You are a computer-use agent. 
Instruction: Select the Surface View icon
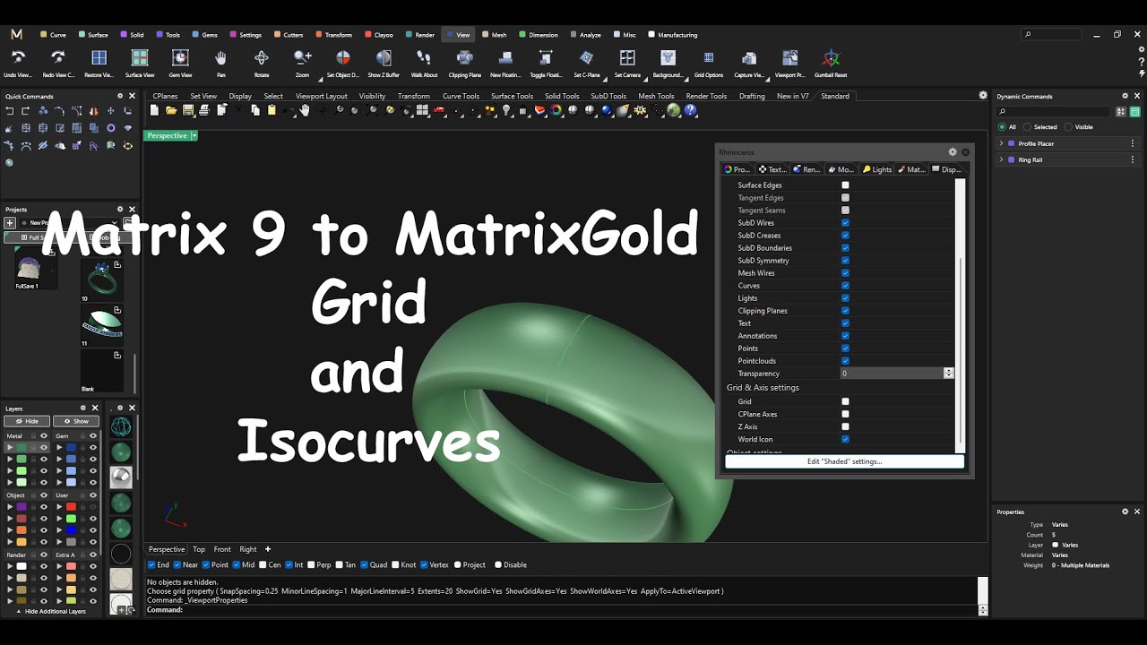pos(140,57)
